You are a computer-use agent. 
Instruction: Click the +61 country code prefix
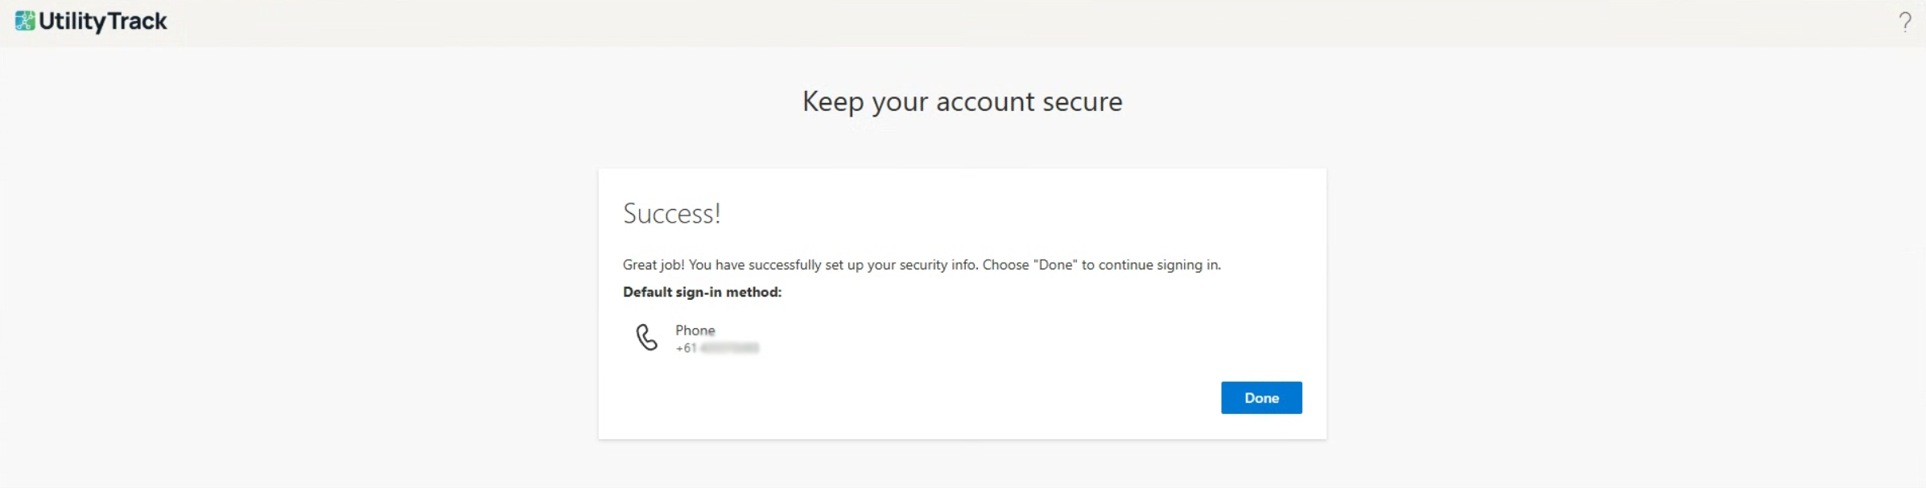(686, 348)
